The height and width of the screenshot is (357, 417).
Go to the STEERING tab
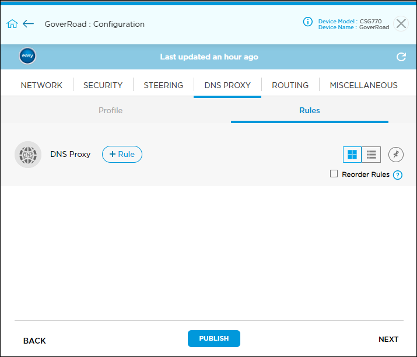point(163,85)
